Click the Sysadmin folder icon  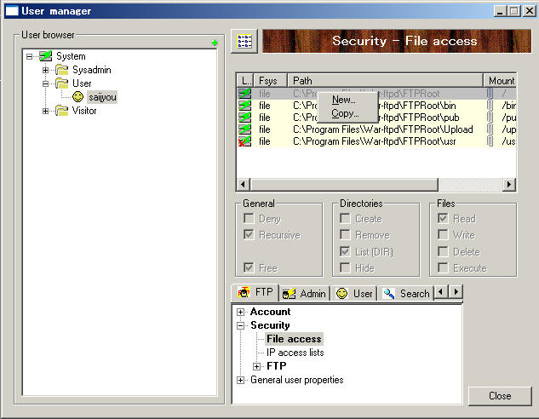[61, 70]
